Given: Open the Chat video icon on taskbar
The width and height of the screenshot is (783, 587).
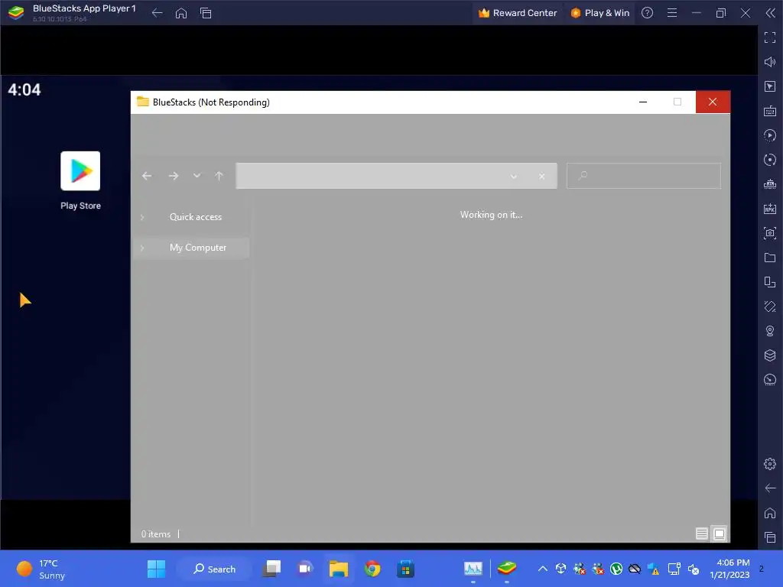Looking at the screenshot, I should (305, 569).
